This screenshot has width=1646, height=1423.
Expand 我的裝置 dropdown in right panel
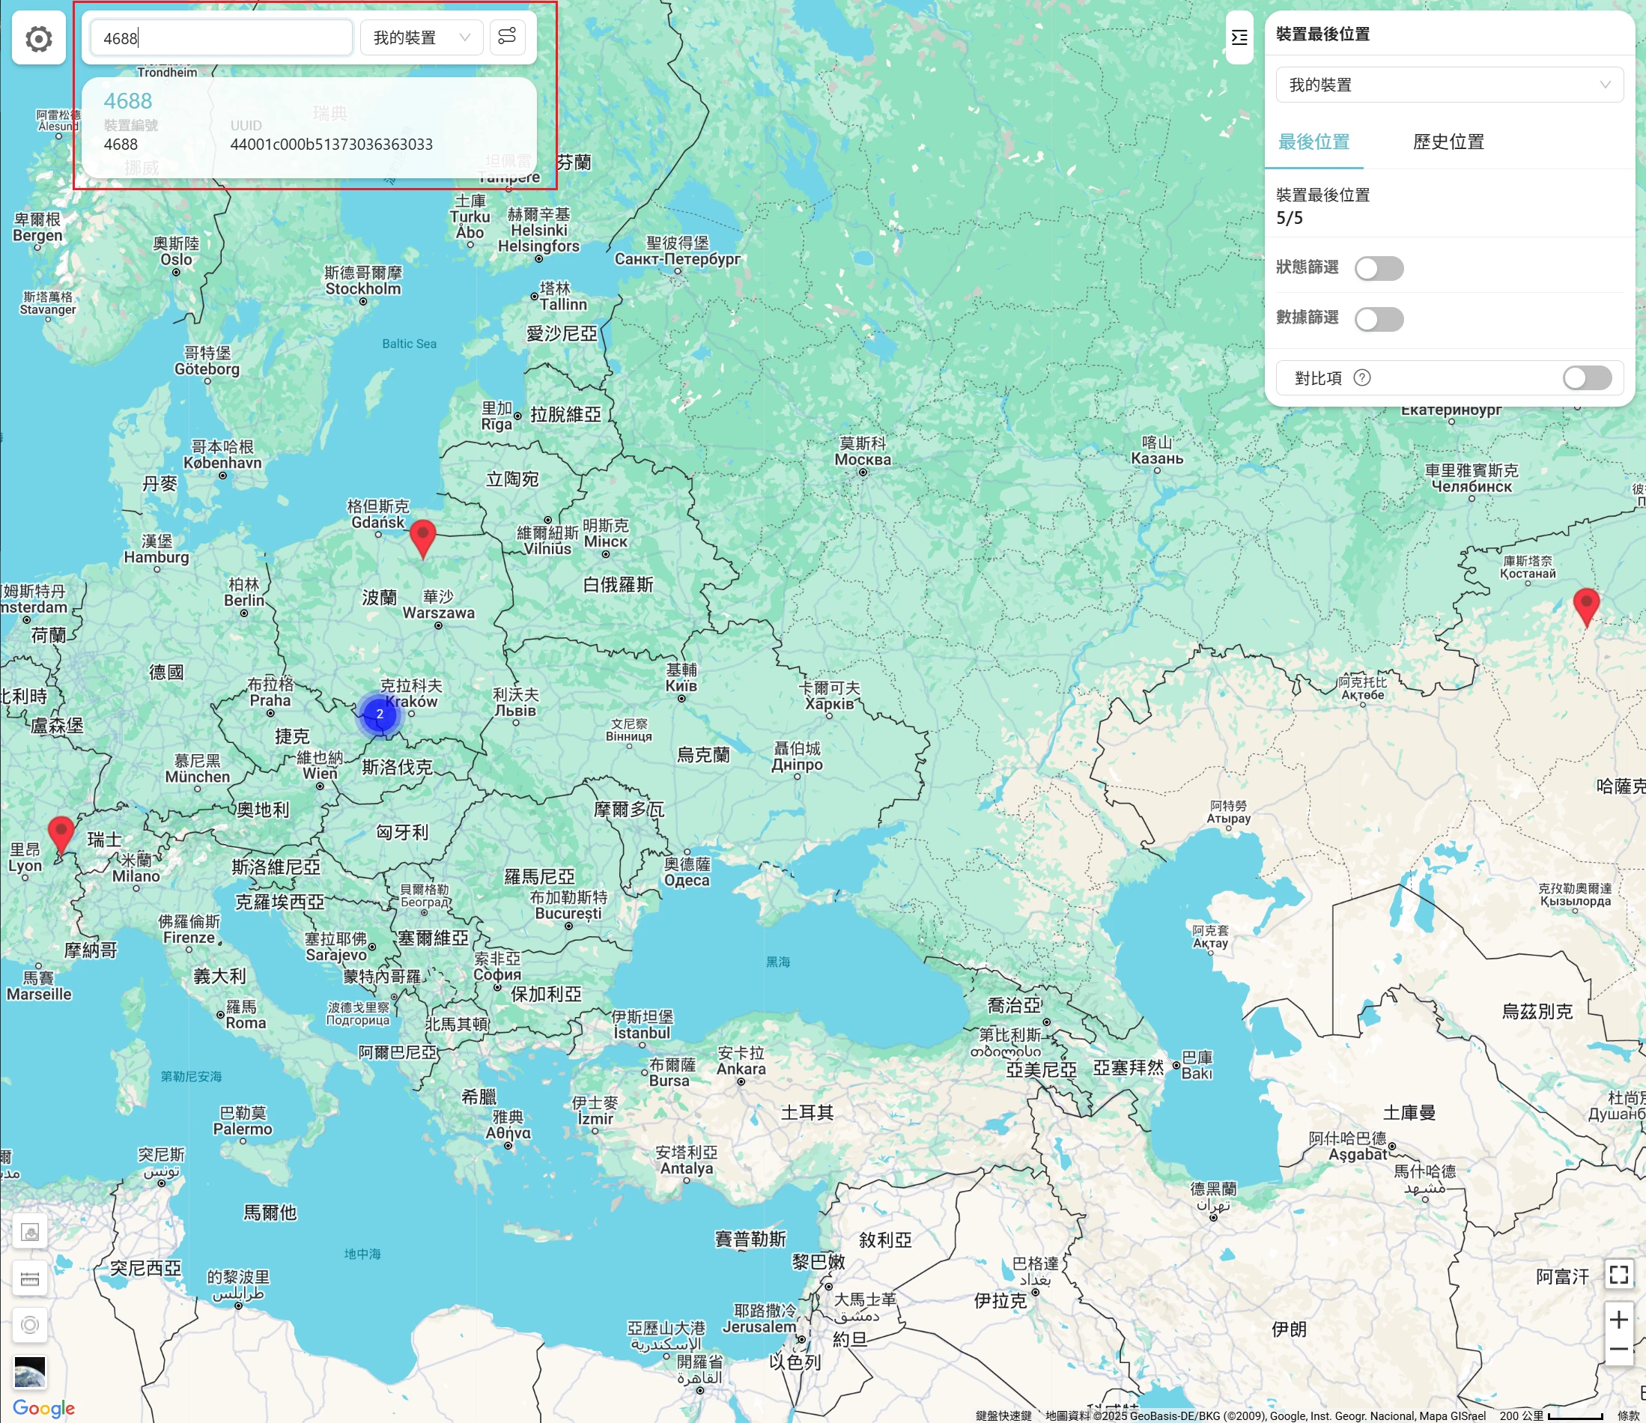click(1449, 85)
